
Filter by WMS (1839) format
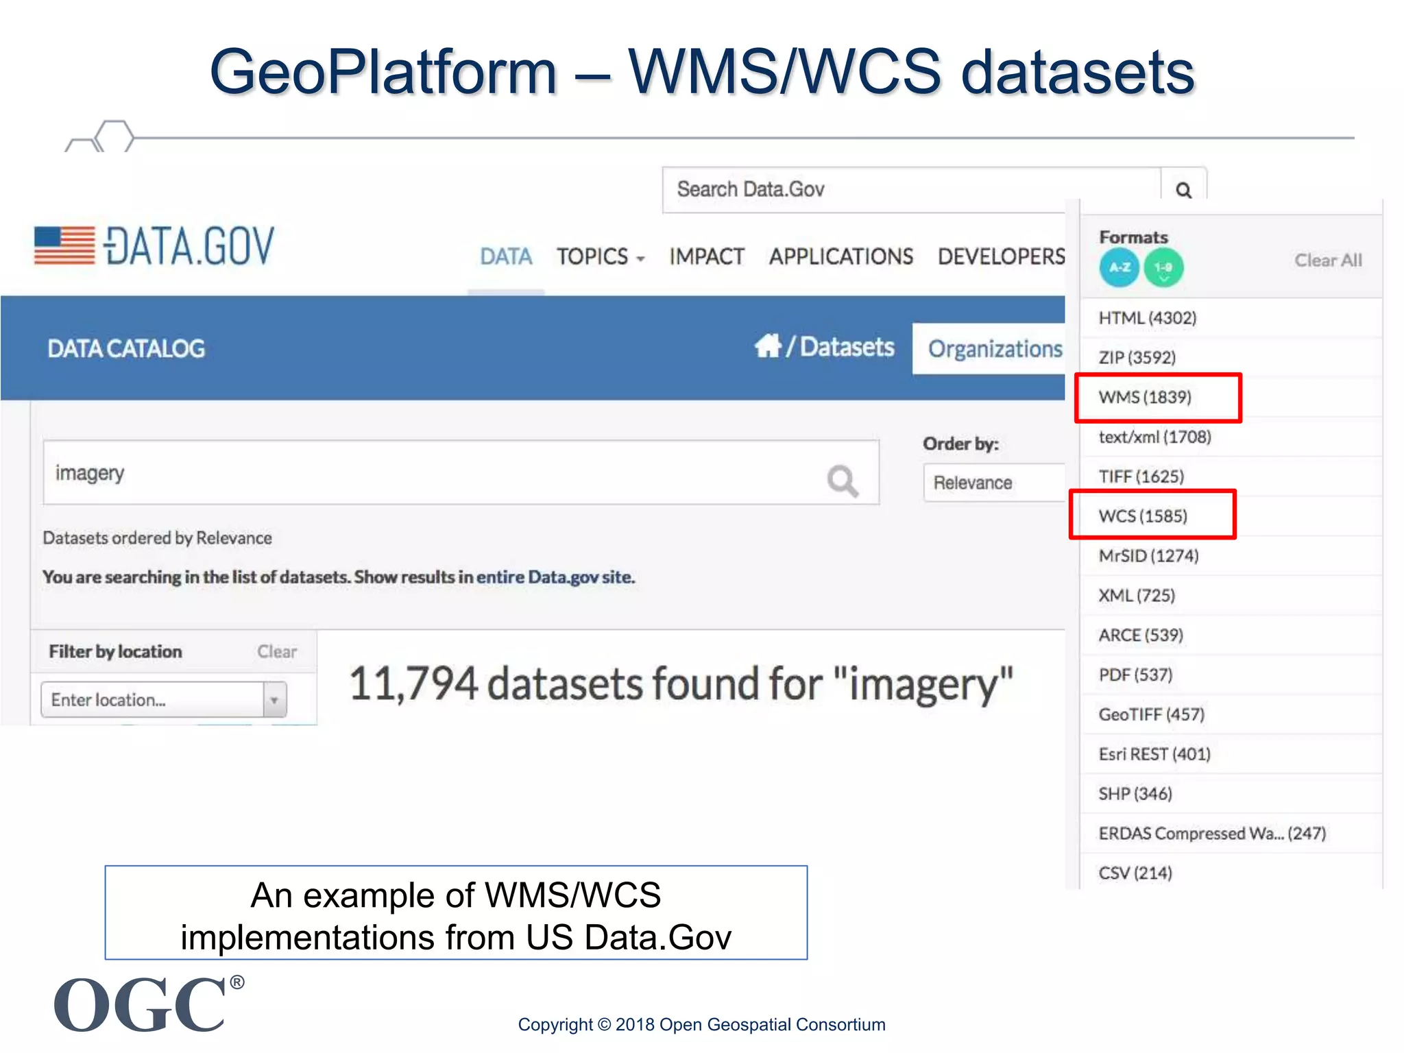pyautogui.click(x=1145, y=397)
